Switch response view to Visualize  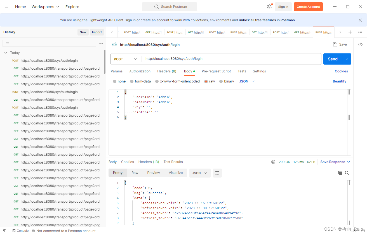coord(176,173)
